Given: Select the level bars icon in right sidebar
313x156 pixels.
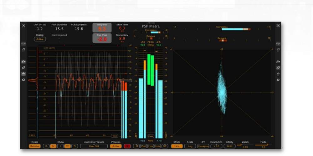Looking at the screenshot, I should click(x=278, y=74).
